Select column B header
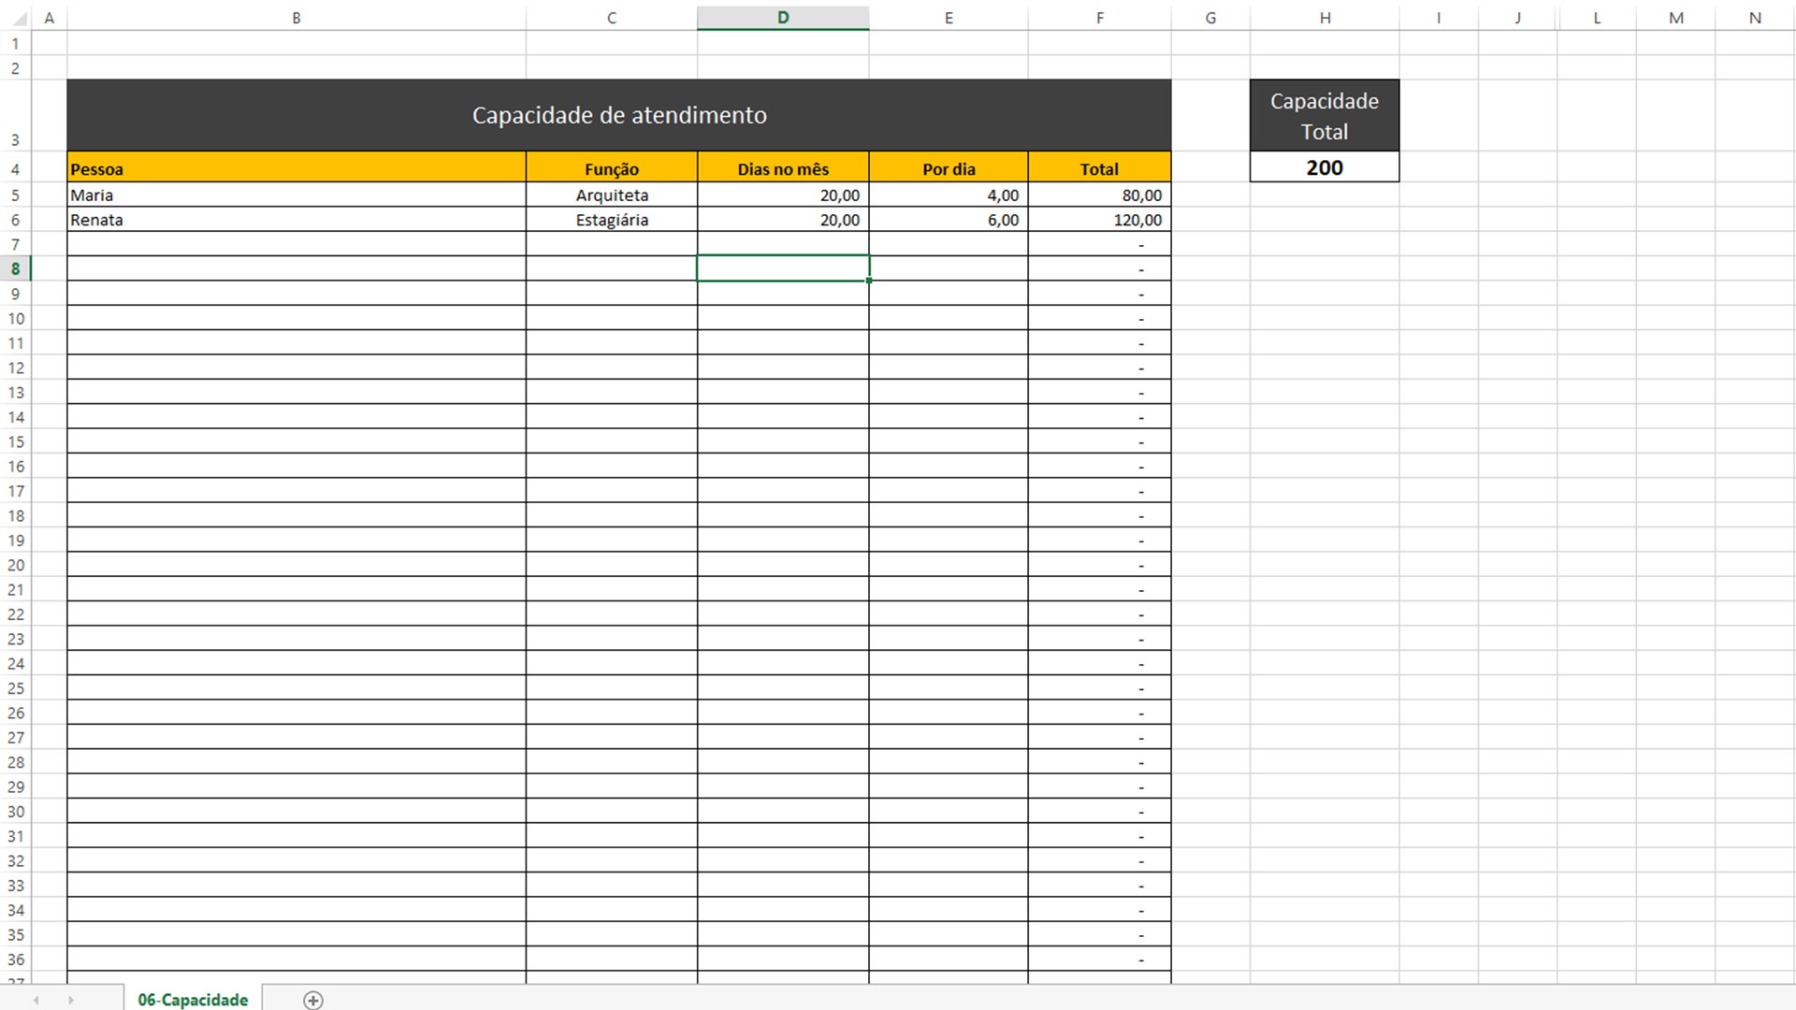Image resolution: width=1796 pixels, height=1010 pixels. coord(297,18)
